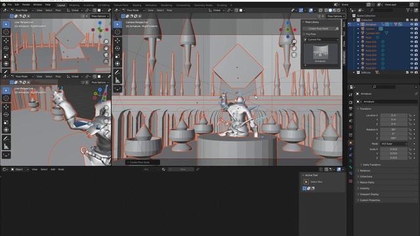
Task: Click the outliner search field
Action: point(381,10)
